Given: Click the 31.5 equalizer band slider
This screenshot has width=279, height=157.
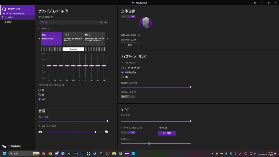Looking at the screenshot, I should pyautogui.click(x=49, y=66).
